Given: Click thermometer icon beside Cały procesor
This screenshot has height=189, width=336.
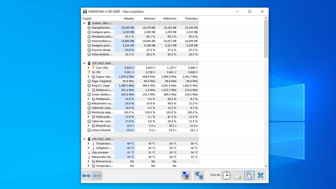Looking at the screenshot, I should click(x=89, y=153).
